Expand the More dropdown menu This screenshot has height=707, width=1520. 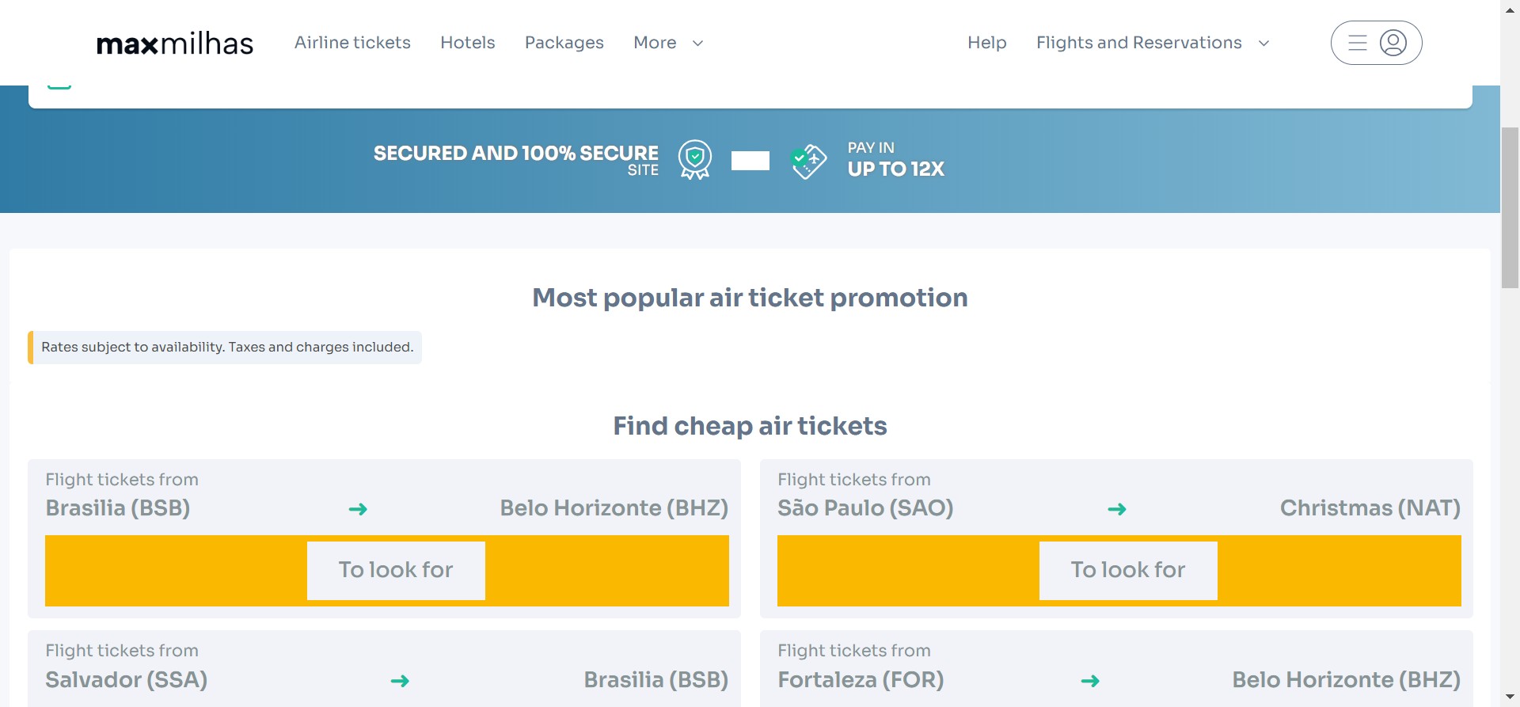tap(668, 43)
